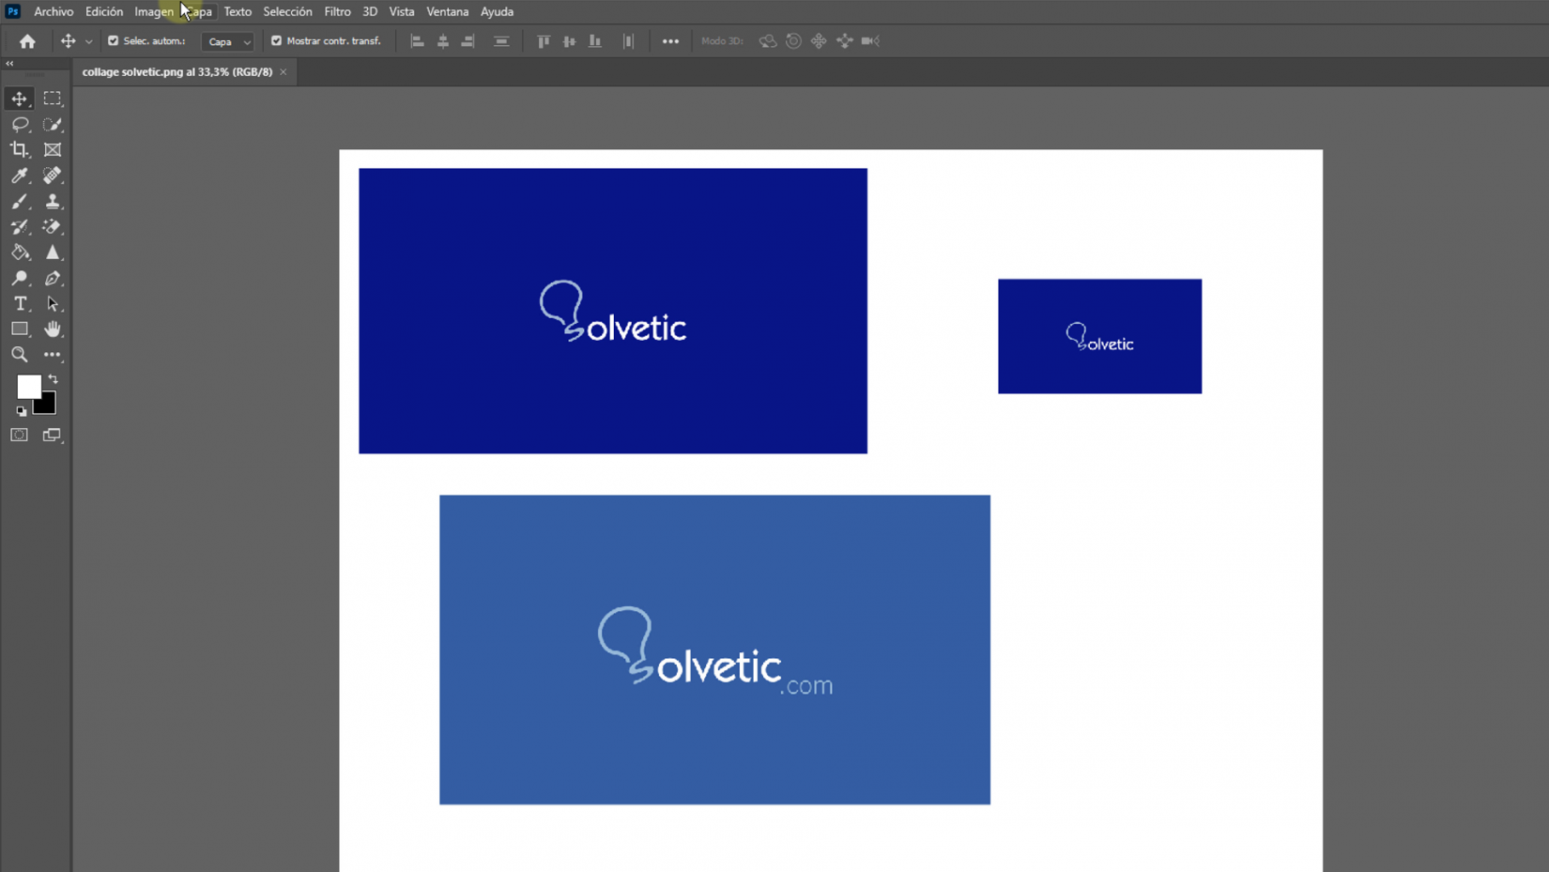Select the Hand tool
The image size is (1549, 872).
pos(53,329)
